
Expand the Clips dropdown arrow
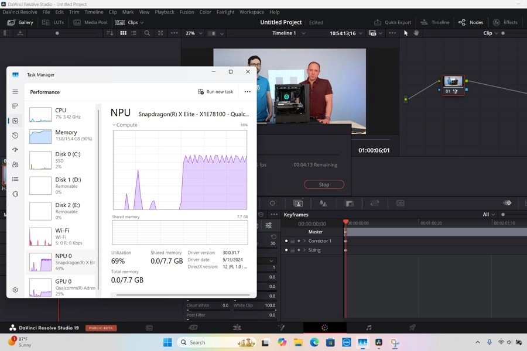point(142,22)
